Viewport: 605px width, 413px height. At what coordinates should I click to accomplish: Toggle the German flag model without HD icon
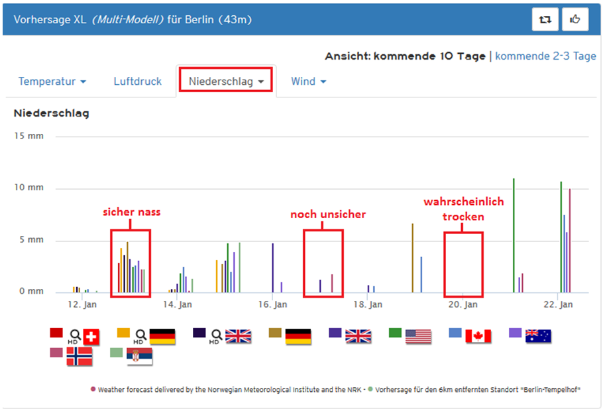coord(298,337)
